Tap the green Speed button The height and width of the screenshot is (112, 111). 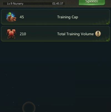(92, 2)
